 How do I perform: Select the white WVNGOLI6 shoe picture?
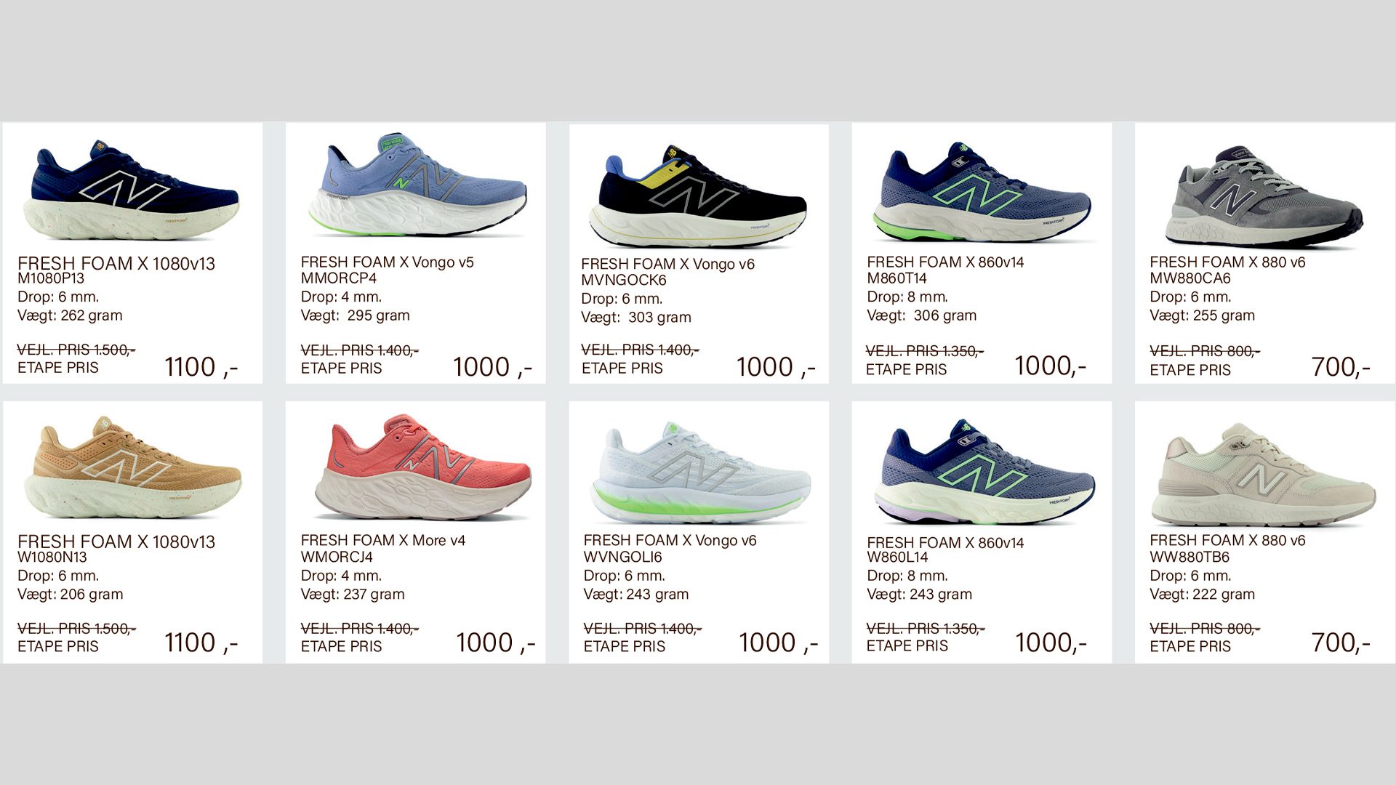pyautogui.click(x=700, y=471)
